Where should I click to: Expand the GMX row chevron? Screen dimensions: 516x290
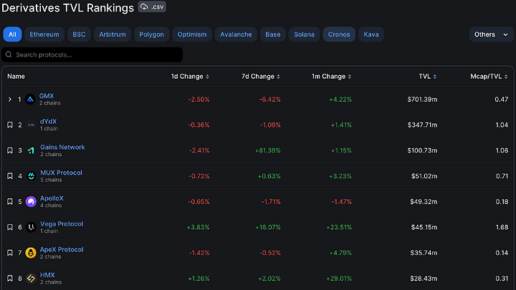coord(10,100)
